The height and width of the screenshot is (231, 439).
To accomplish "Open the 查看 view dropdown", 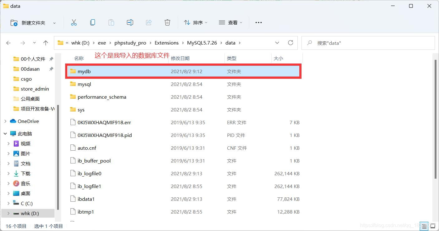I will click(x=230, y=22).
